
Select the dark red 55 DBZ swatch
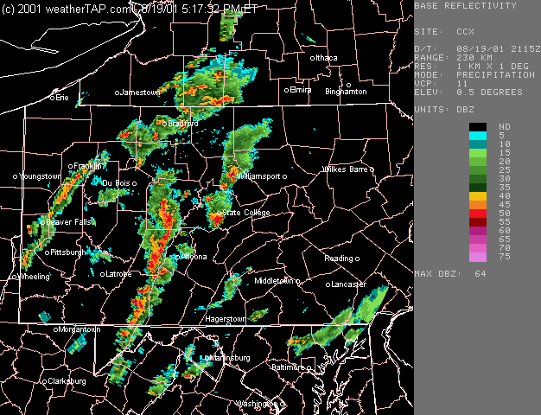pos(478,222)
